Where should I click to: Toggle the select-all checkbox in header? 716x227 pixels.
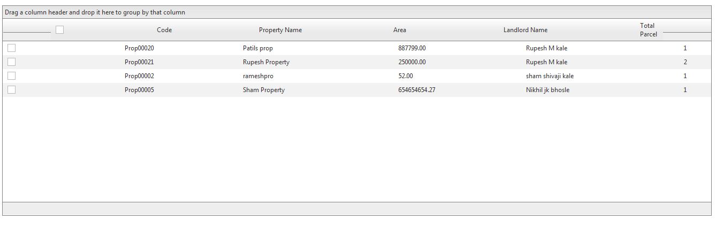coord(59,30)
